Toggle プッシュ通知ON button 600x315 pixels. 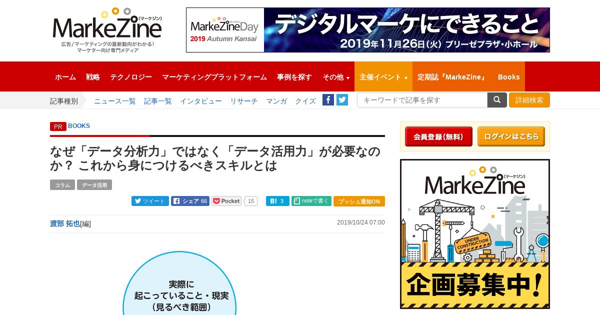pyautogui.click(x=359, y=201)
